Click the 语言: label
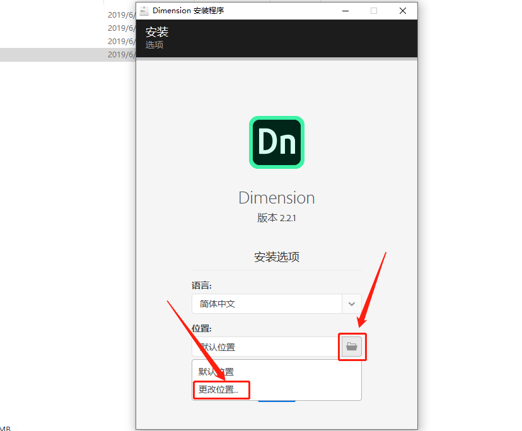This screenshot has height=431, width=522. pyautogui.click(x=201, y=285)
